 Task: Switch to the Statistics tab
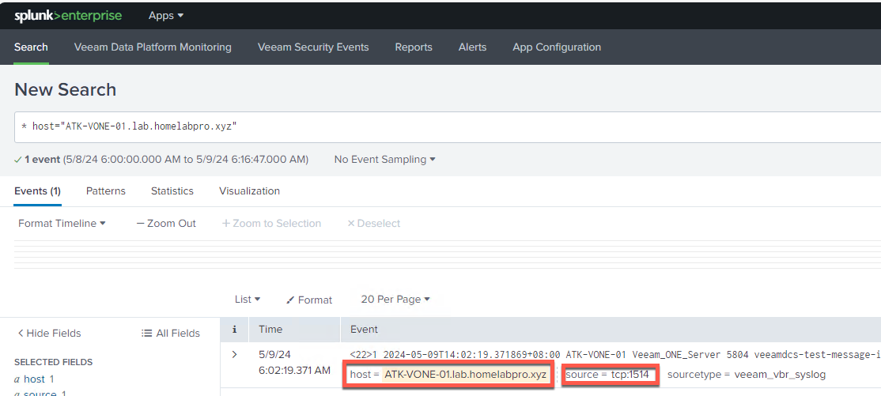pos(172,191)
